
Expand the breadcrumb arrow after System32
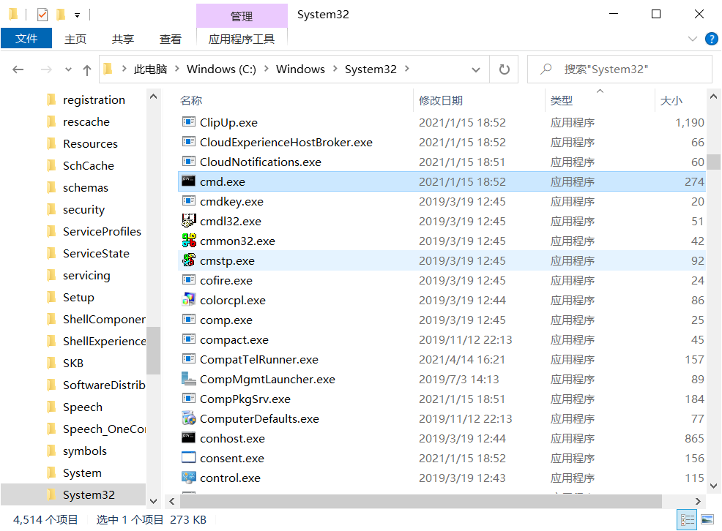[407, 69]
